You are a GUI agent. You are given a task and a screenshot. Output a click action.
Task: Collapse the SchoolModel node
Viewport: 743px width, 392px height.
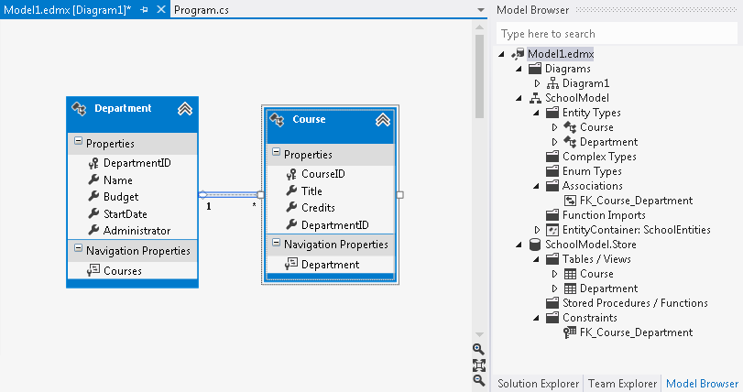coord(519,99)
